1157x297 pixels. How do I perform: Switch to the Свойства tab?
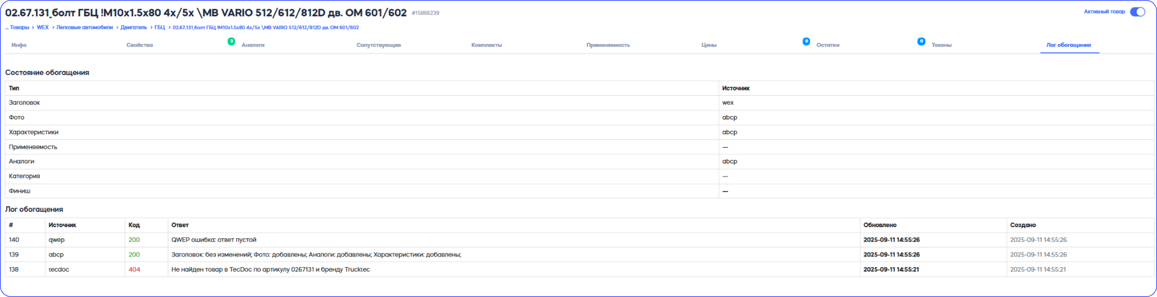(140, 45)
